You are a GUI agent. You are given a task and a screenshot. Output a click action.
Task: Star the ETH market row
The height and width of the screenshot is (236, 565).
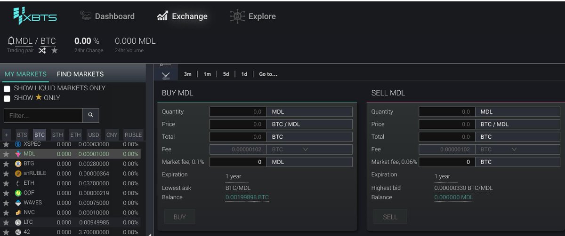pyautogui.click(x=6, y=183)
